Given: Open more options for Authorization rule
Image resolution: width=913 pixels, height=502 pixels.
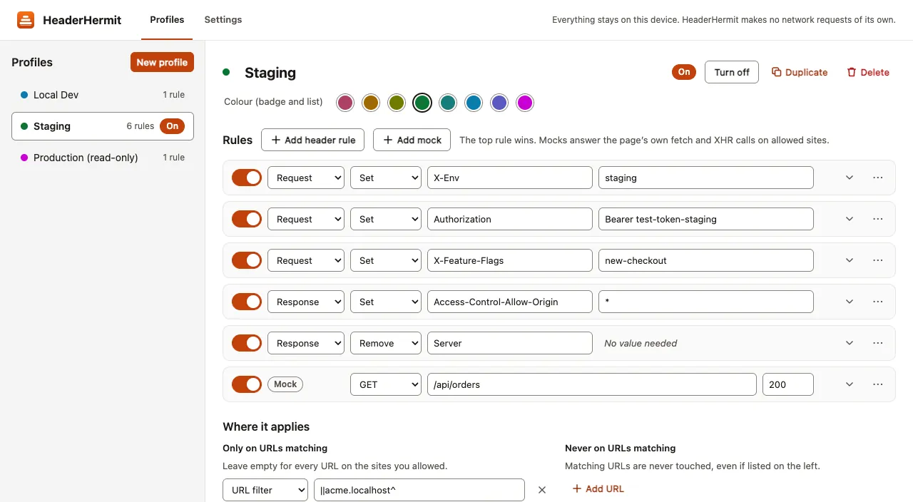Looking at the screenshot, I should click(877, 219).
